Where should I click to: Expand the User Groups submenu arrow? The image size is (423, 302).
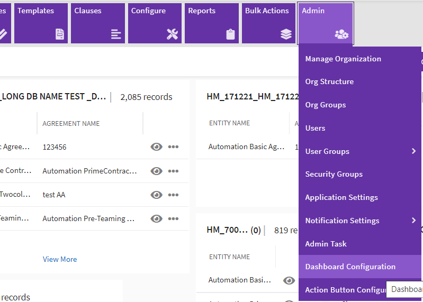click(413, 151)
